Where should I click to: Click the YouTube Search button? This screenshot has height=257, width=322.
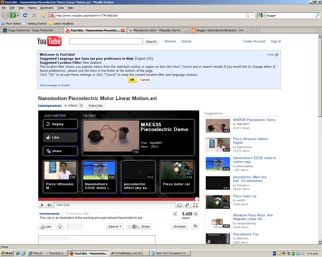pos(151,41)
